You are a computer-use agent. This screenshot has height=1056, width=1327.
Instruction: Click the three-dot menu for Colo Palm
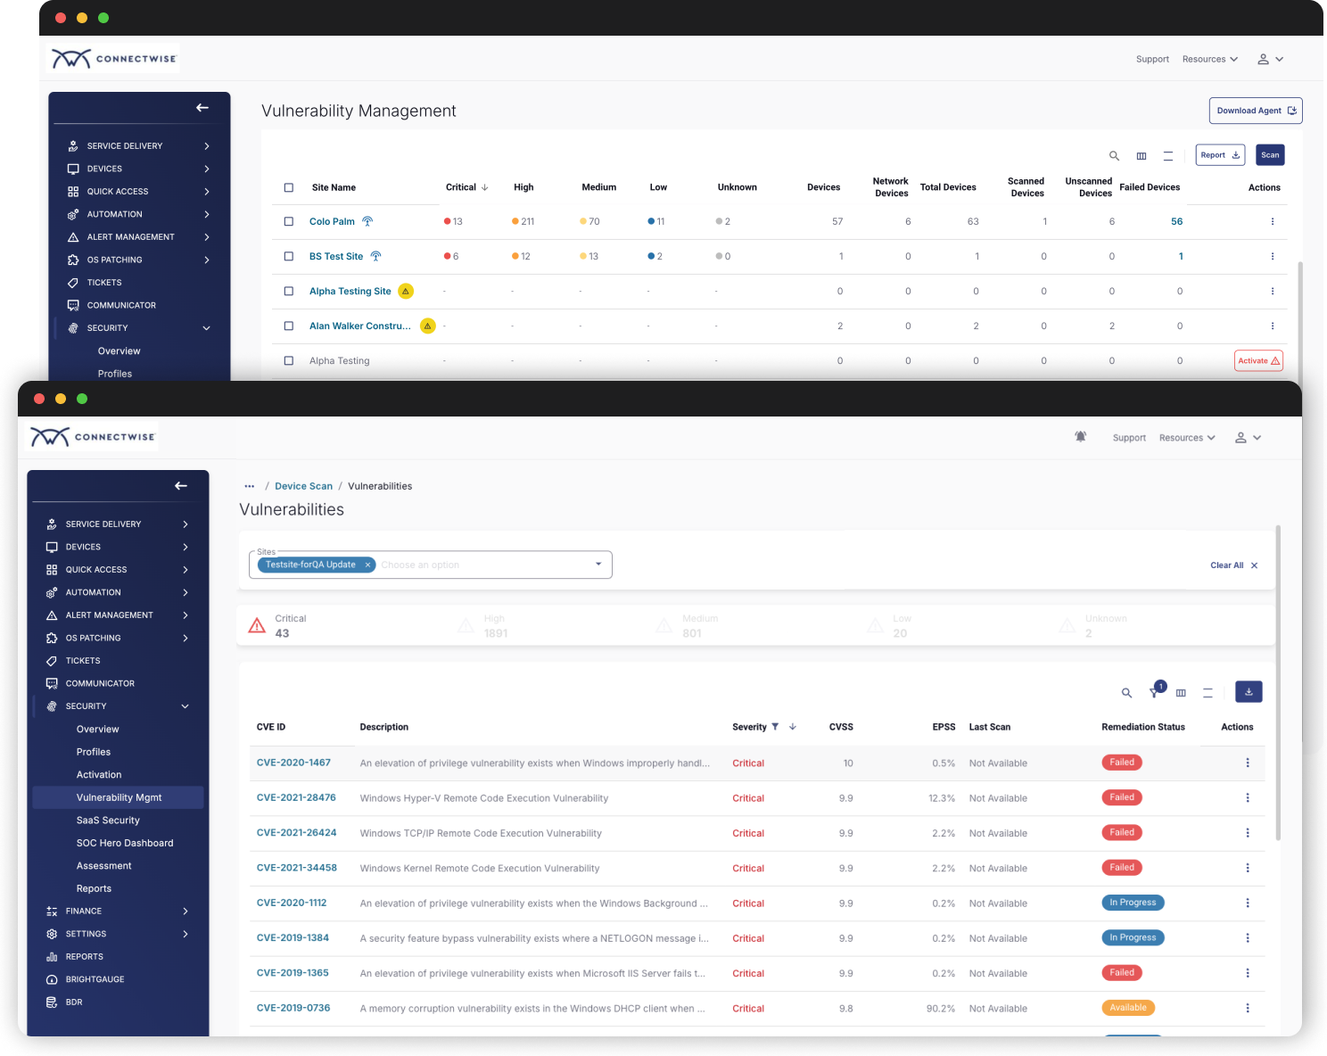click(1272, 222)
